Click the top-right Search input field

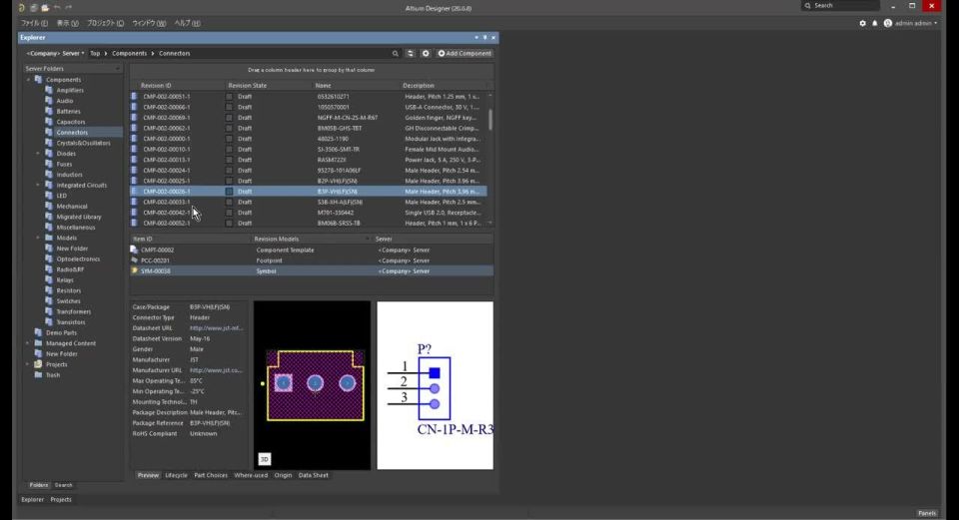[x=840, y=6]
